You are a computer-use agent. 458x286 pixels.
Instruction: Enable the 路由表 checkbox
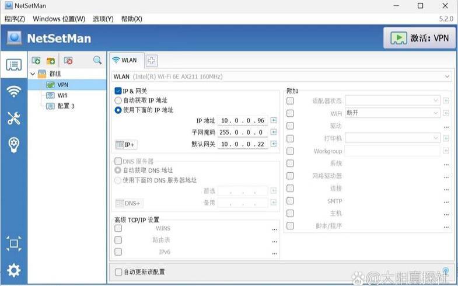pos(118,240)
